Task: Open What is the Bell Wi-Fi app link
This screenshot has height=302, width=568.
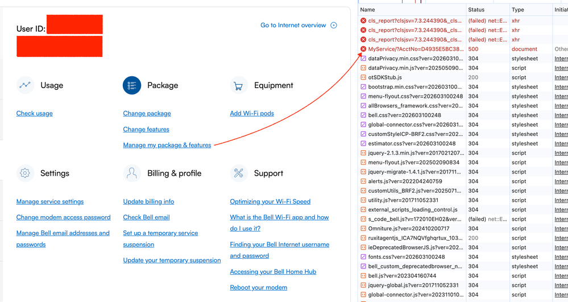Action: pos(279,222)
